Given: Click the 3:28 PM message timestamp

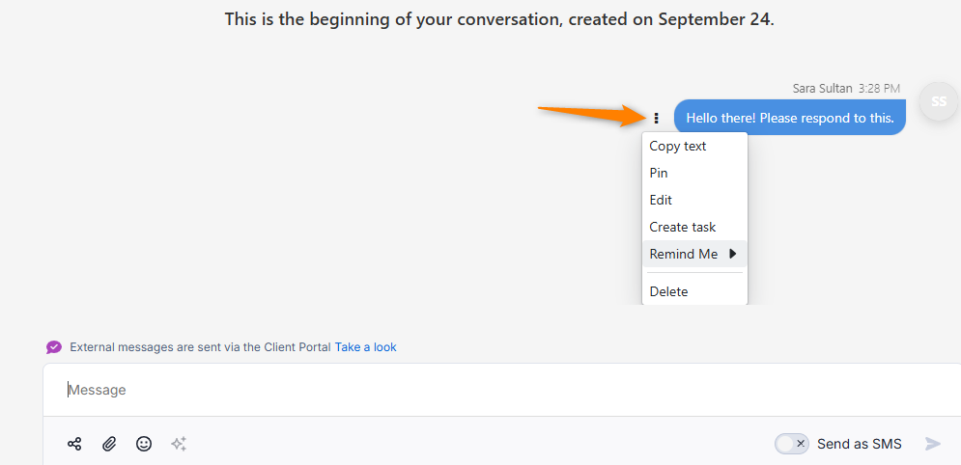Looking at the screenshot, I should [x=879, y=88].
